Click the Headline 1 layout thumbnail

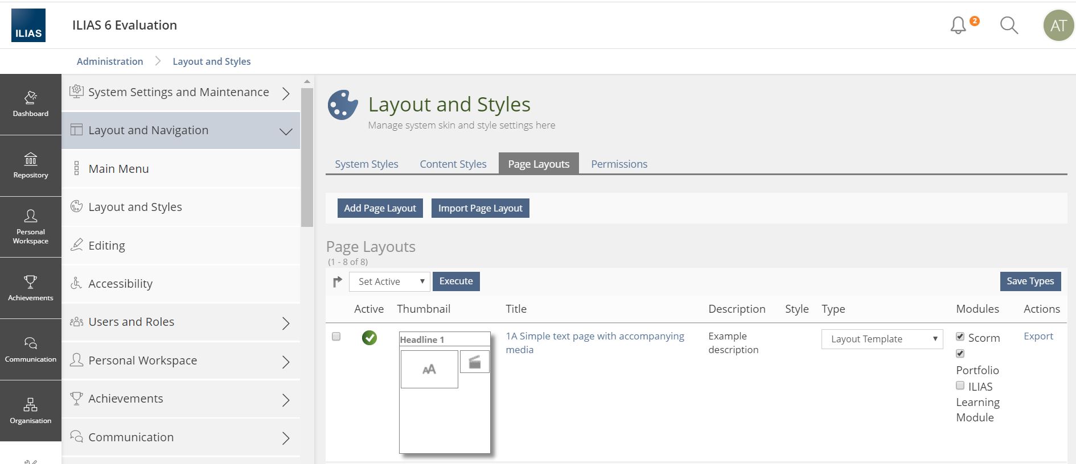445,392
